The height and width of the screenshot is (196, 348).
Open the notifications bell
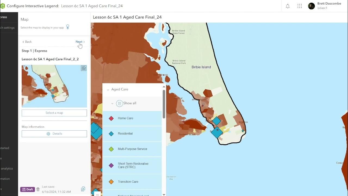tap(288, 6)
